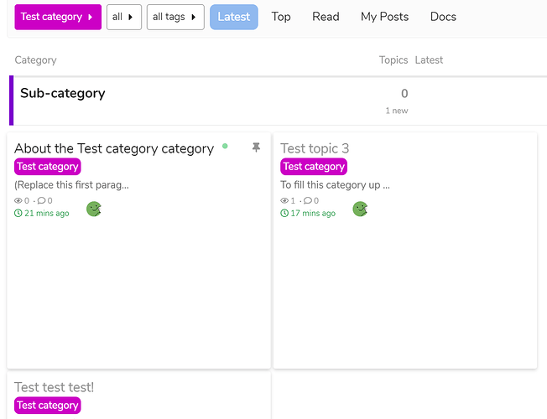Expand the 'all' subcategory filter dropdown
The width and height of the screenshot is (547, 419).
point(124,17)
